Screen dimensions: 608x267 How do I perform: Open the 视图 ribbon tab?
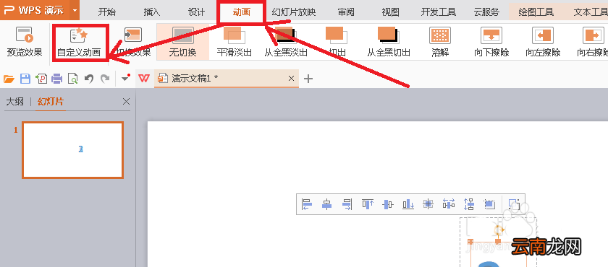coord(390,12)
